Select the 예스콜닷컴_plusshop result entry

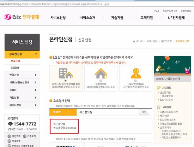coord(65,128)
